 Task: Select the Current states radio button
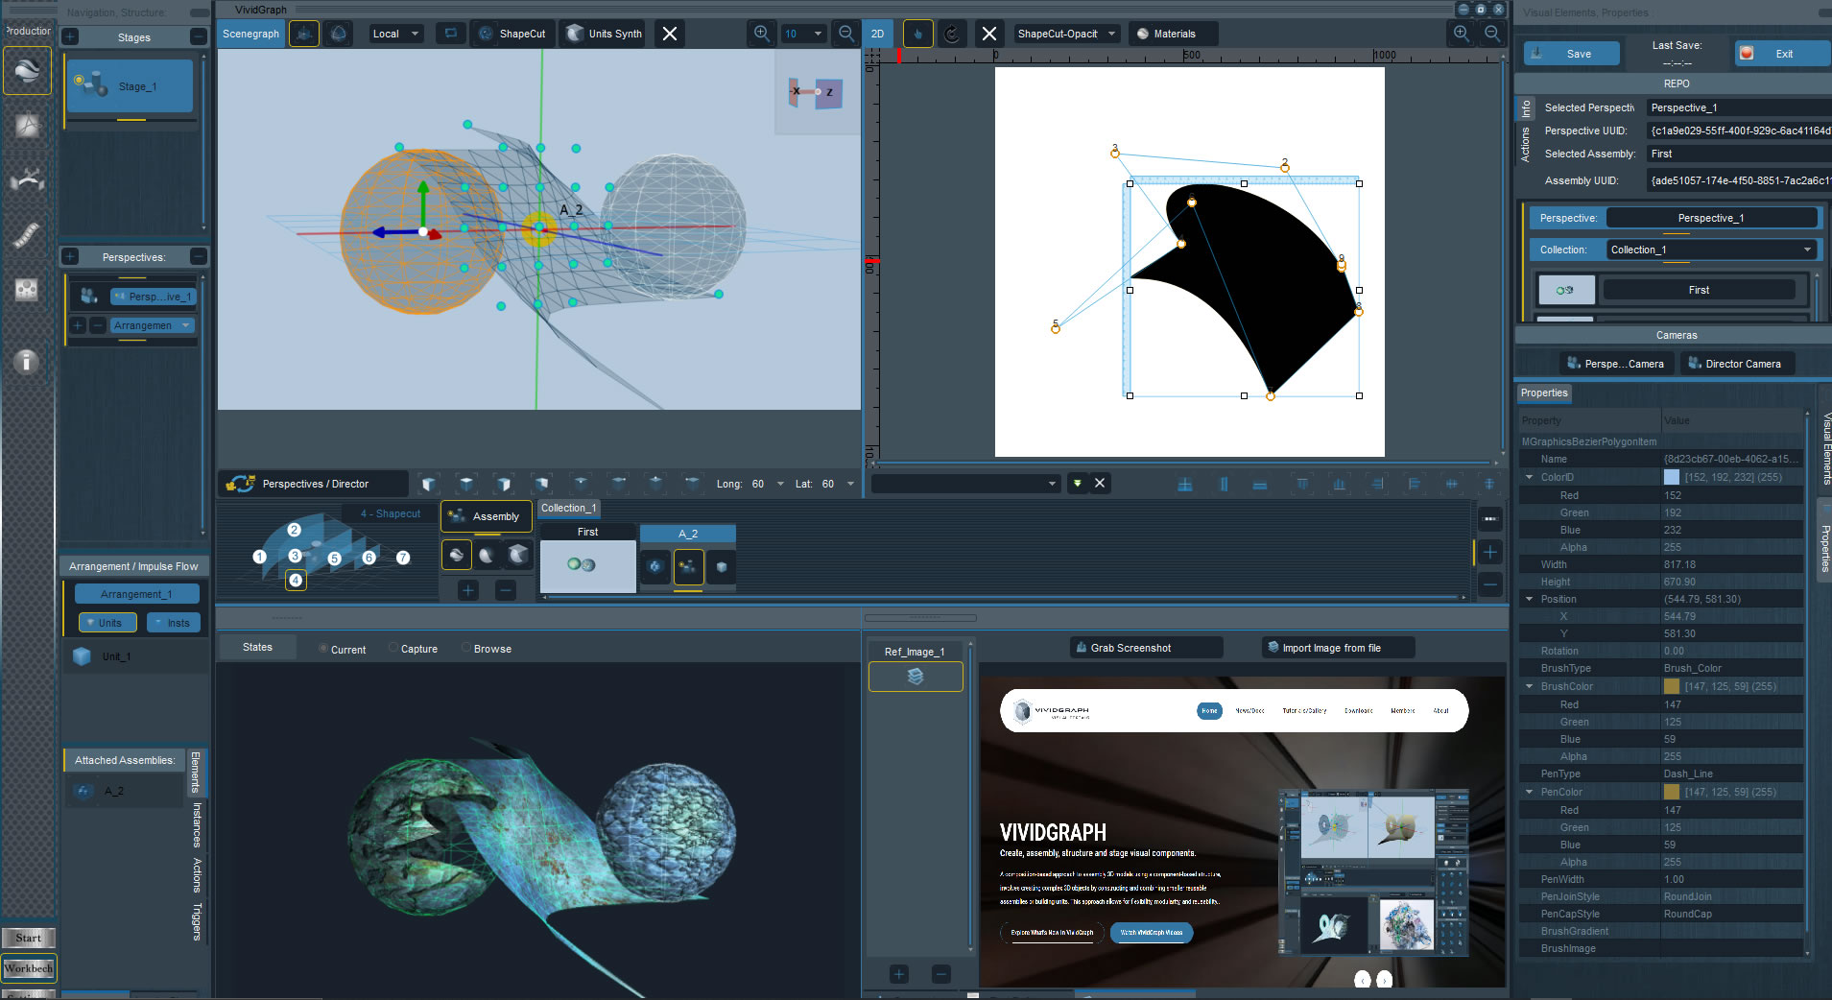pyautogui.click(x=323, y=649)
